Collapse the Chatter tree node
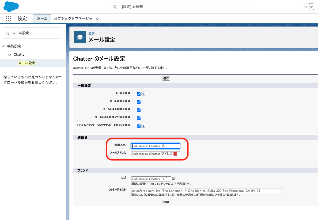This screenshot has height=220, width=318. [x=10, y=55]
